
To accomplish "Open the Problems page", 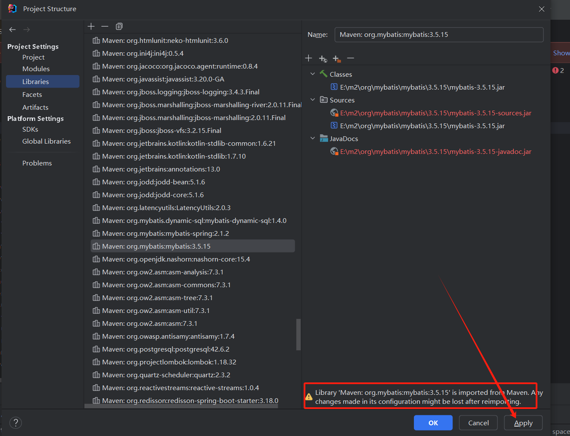I will point(37,163).
